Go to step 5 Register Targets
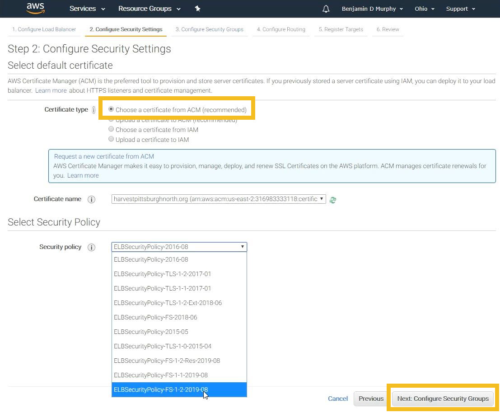Image resolution: width=500 pixels, height=413 pixels. pyautogui.click(x=341, y=29)
